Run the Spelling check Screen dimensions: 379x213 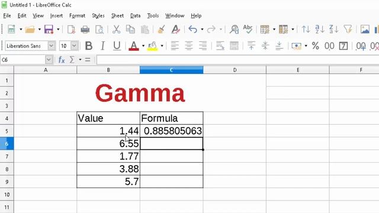(248, 29)
